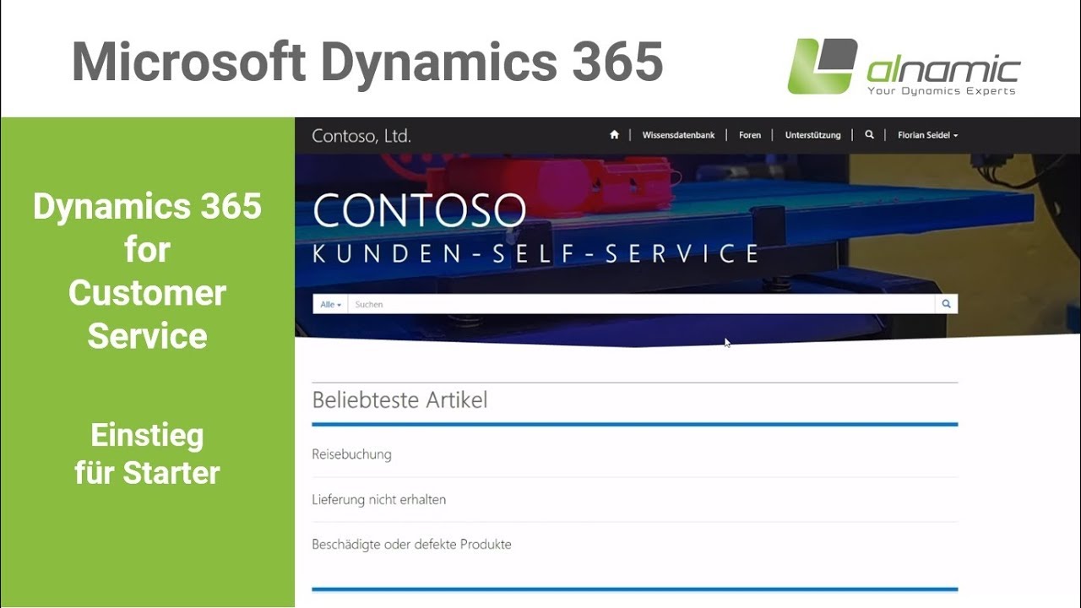
Task: Open the Unterstützung menu item
Action: click(812, 135)
